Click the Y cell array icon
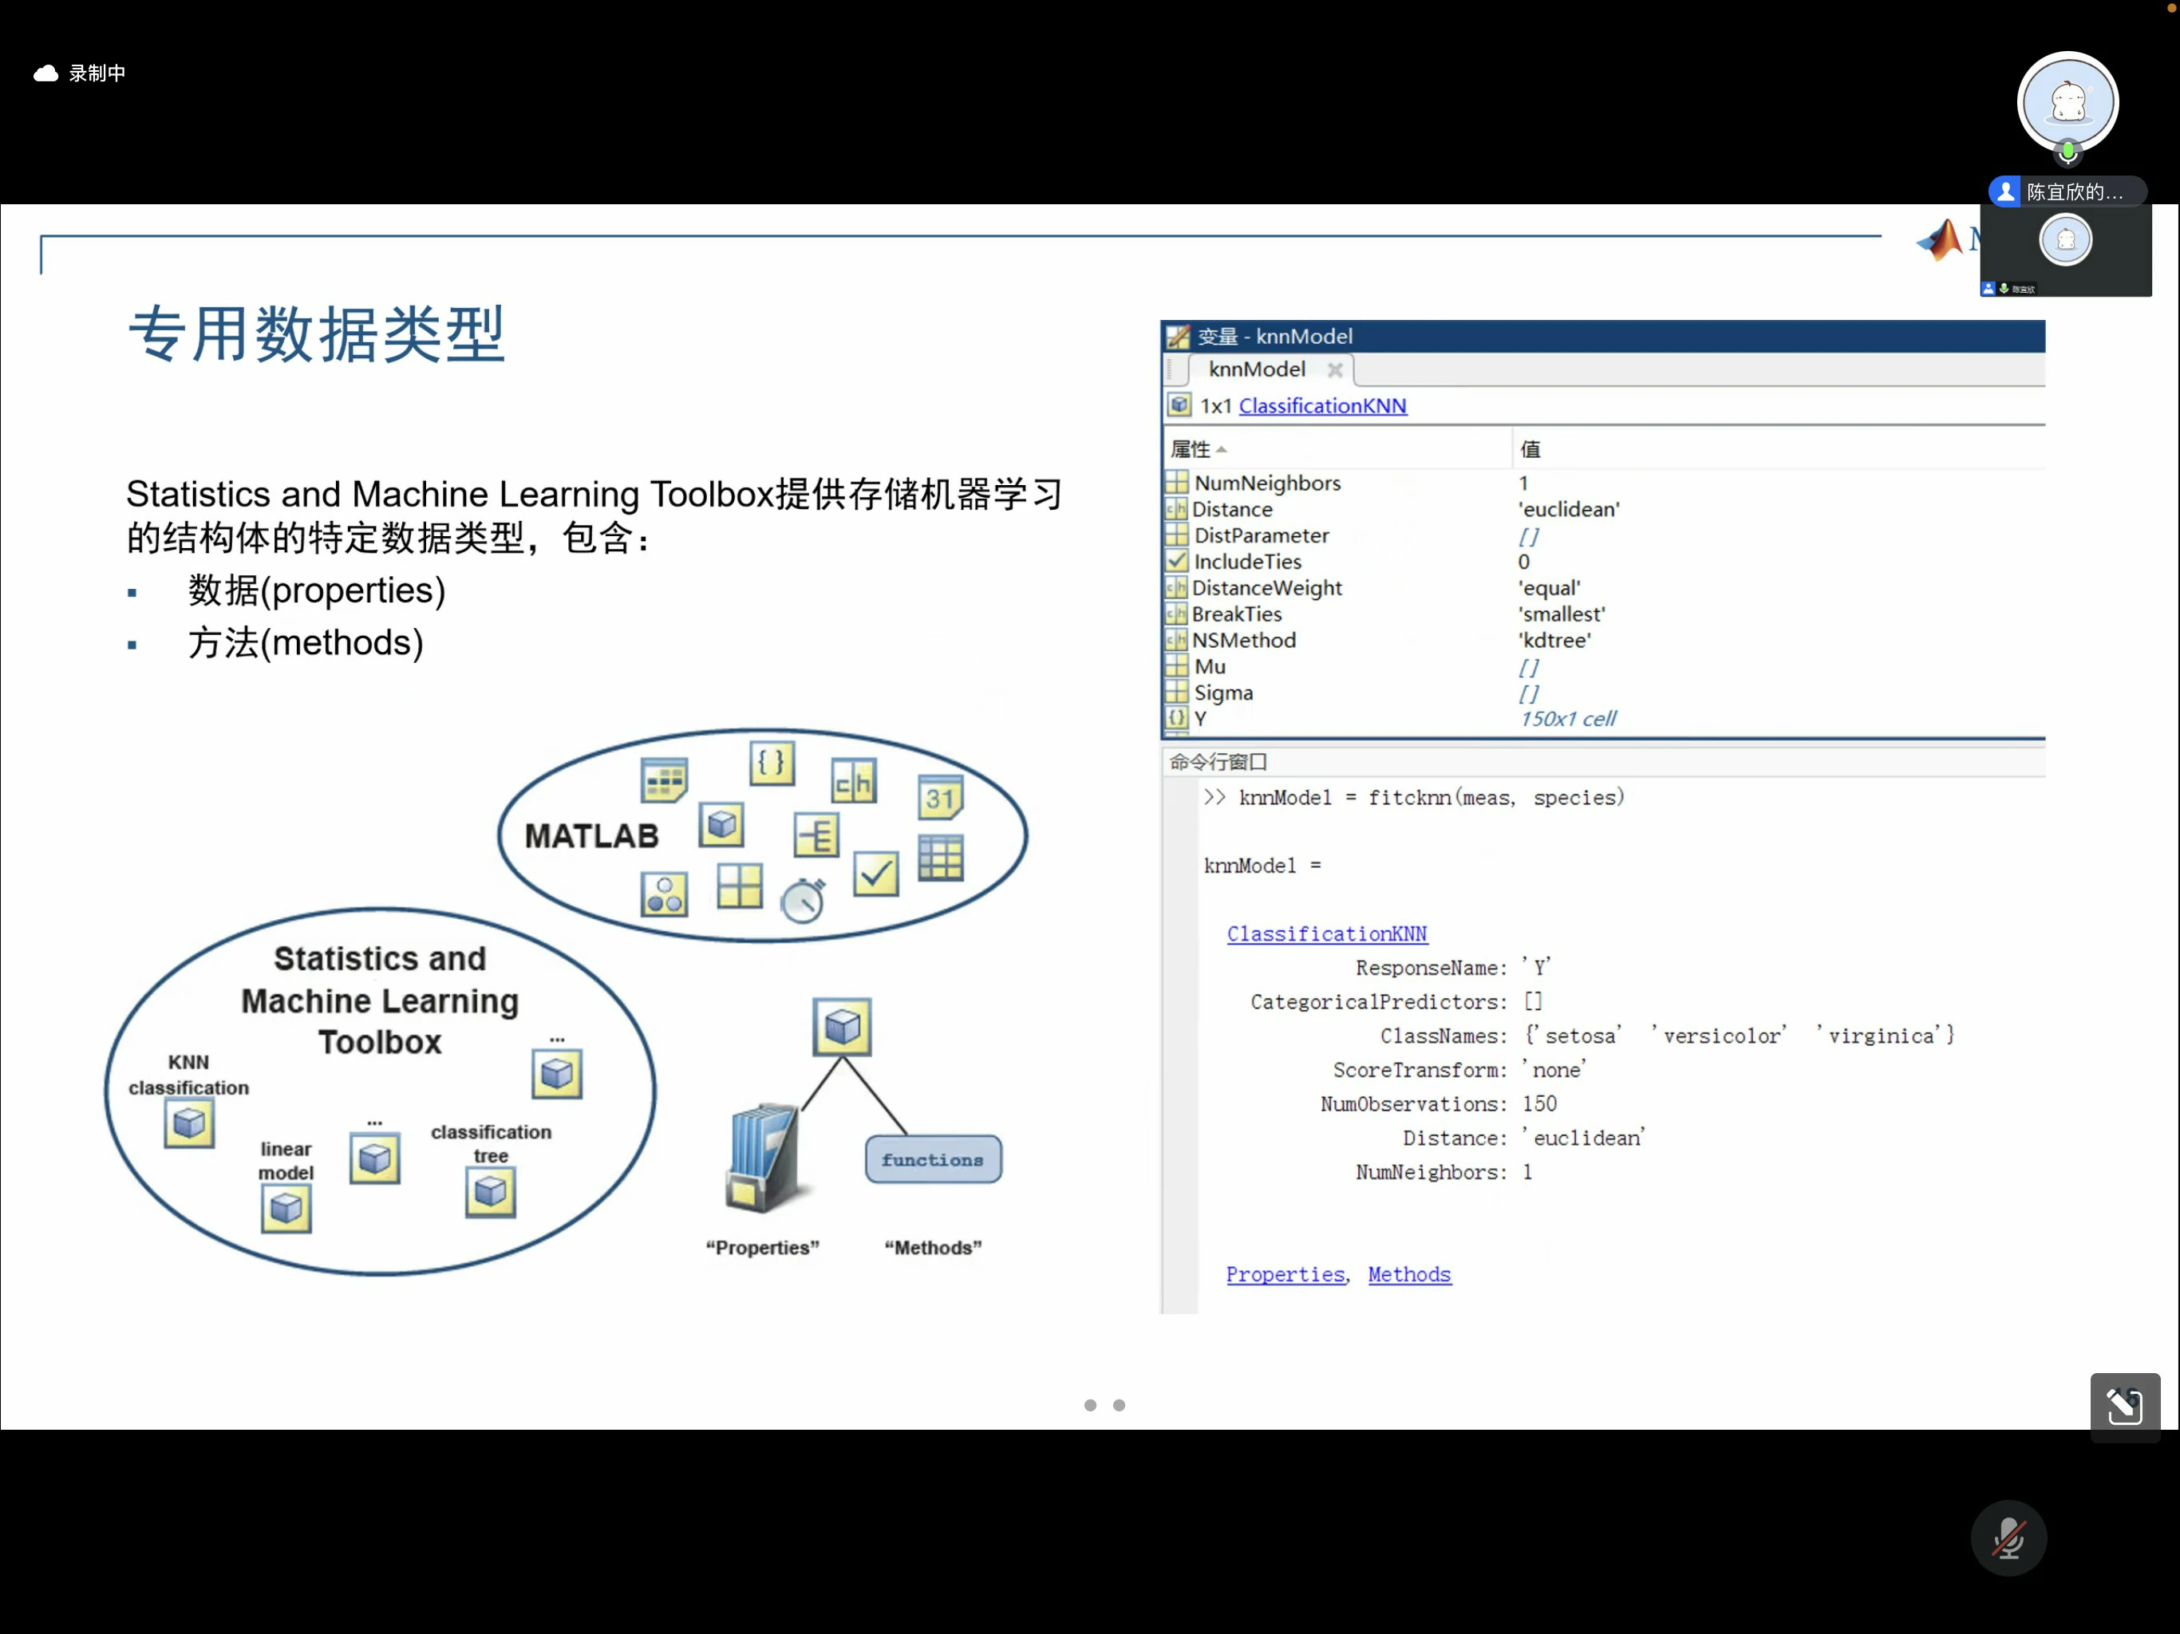This screenshot has width=2180, height=1634. [1175, 718]
